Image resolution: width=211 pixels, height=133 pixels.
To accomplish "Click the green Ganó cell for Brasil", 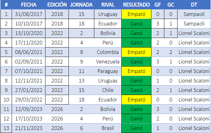I will tap(136, 128).
